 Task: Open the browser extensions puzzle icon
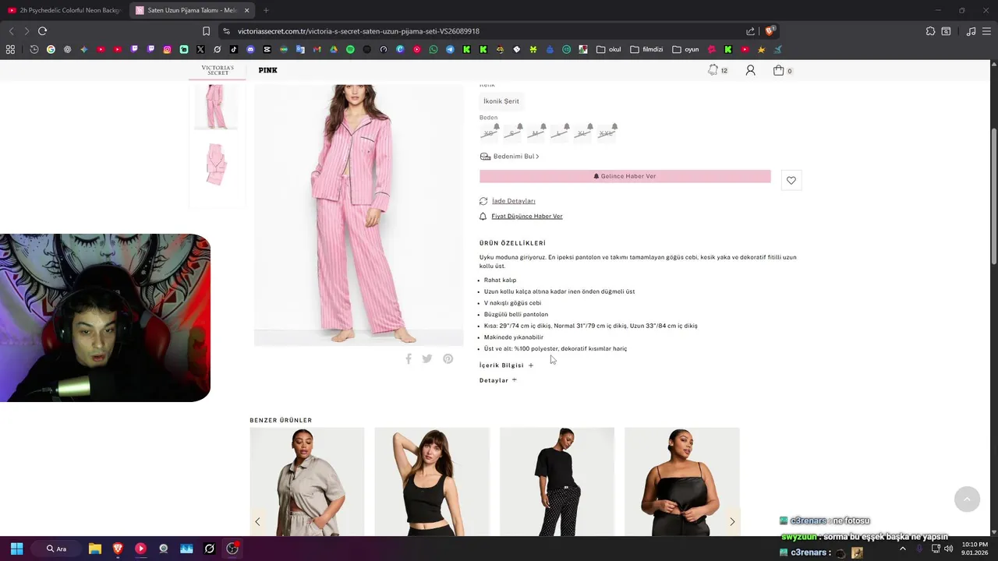[930, 31]
